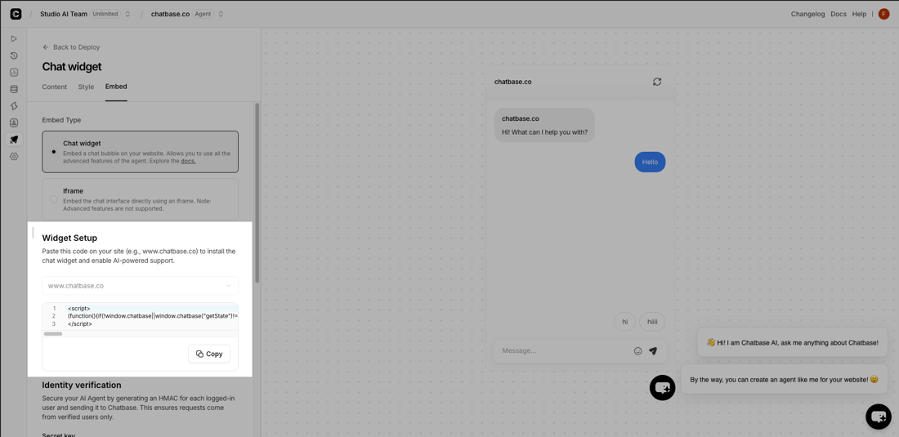This screenshot has height=437, width=899.
Task: Expand the Studio AI Team workspace switcher
Action: tap(127, 15)
